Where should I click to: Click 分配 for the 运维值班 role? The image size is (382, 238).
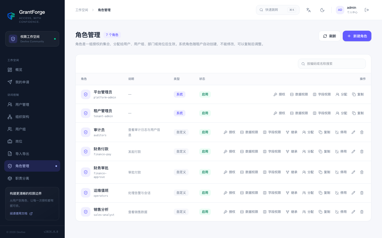coord(308,193)
